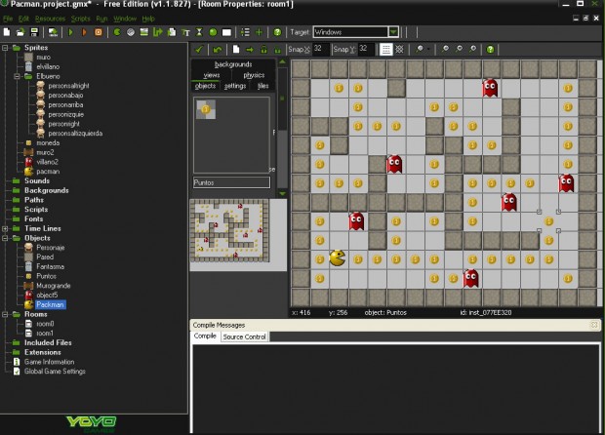Unlock all instances in room
The width and height of the screenshot is (605, 435).
277,50
